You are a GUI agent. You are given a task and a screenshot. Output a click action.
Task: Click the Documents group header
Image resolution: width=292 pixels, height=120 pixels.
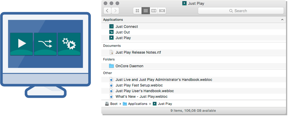pos(112,46)
